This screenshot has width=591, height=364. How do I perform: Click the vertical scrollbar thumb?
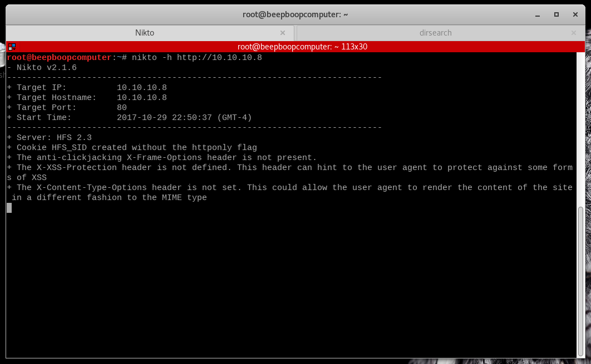click(581, 281)
